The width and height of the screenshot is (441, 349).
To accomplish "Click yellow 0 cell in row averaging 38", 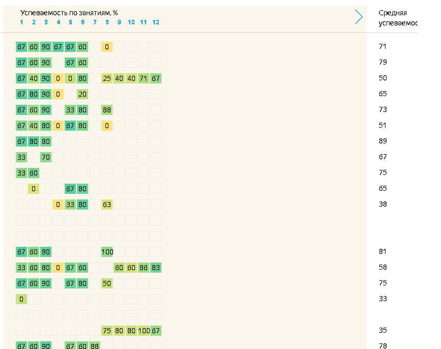I will click(58, 205).
